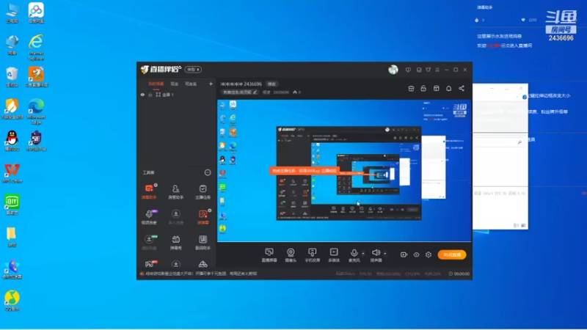Expand the speaker options arrow
The image size is (587, 330).
(384, 253)
